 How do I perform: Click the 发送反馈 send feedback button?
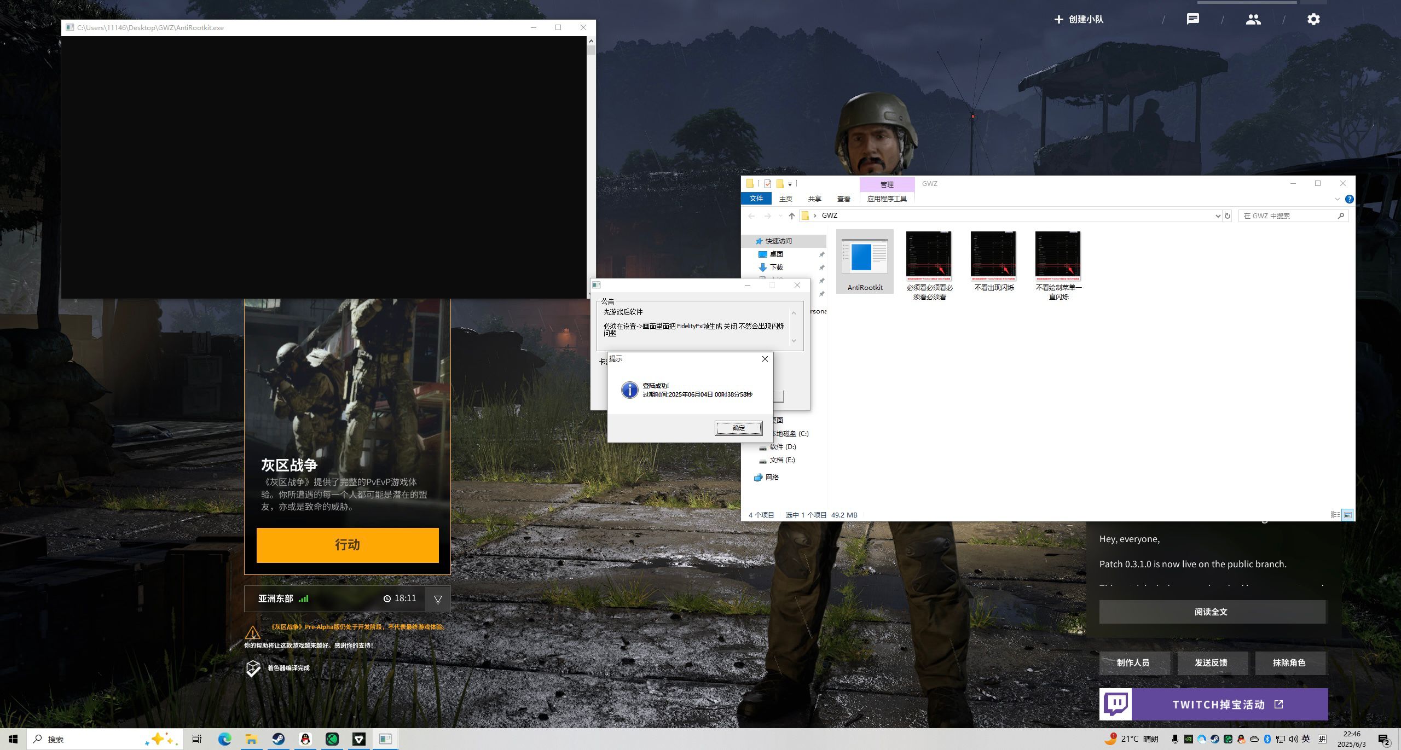(1212, 662)
